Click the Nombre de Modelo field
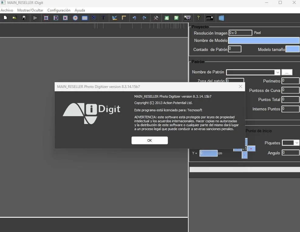Viewport: 300px width, 232px height. (264, 40)
